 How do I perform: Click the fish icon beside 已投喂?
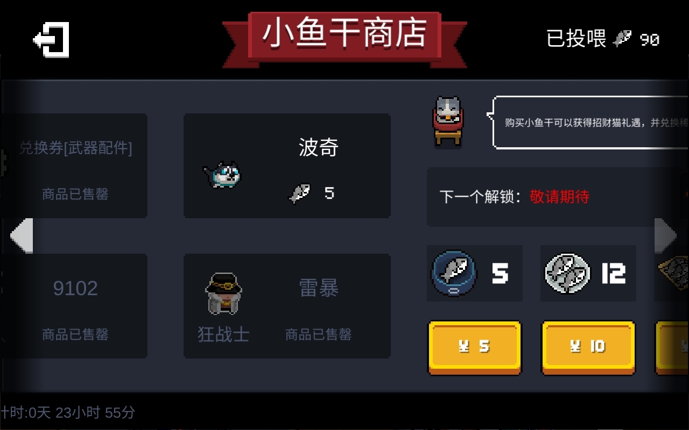tap(622, 39)
